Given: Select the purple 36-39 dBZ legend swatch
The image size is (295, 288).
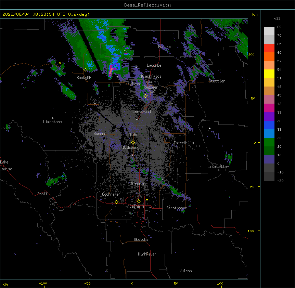Looking at the screenshot, I should click(269, 117).
